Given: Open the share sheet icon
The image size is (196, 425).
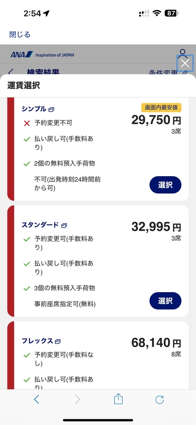Looking at the screenshot, I should [118, 399].
